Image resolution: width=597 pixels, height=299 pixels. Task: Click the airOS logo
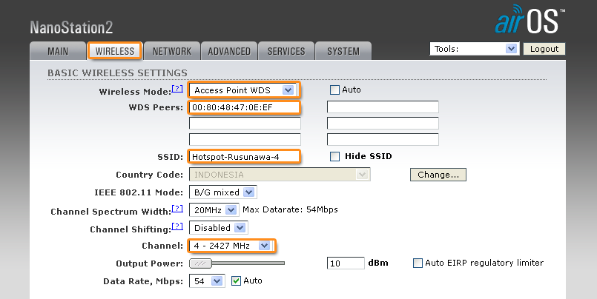click(530, 21)
